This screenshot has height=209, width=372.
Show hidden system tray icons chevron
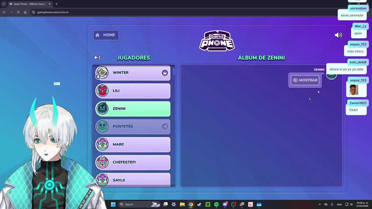(319, 204)
